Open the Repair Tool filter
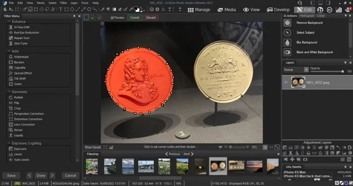Viewport: 353px width, 186px height. click(21, 38)
